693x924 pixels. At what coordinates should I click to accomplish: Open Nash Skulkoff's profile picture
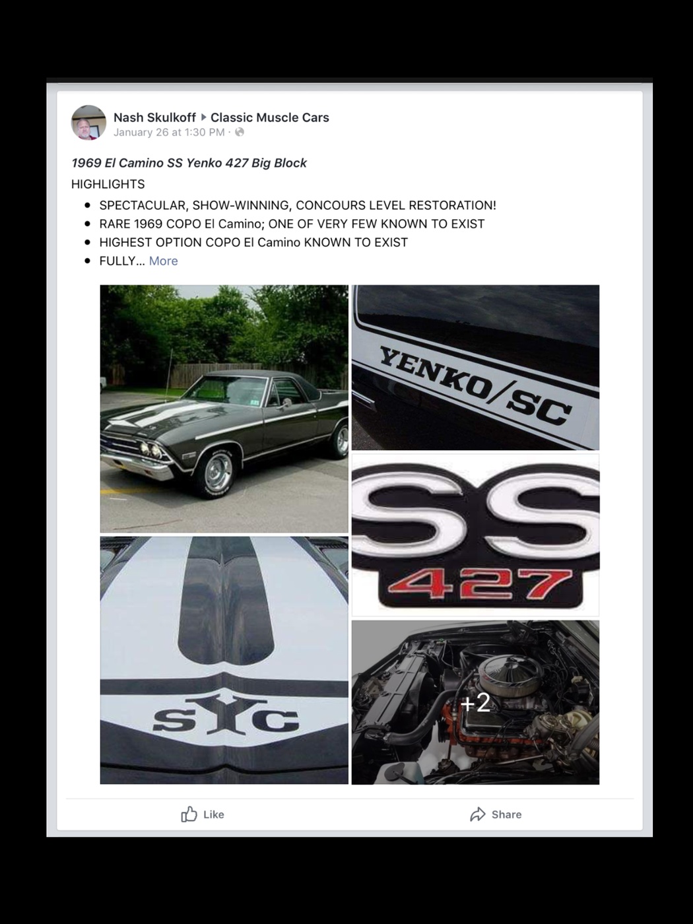[88, 123]
